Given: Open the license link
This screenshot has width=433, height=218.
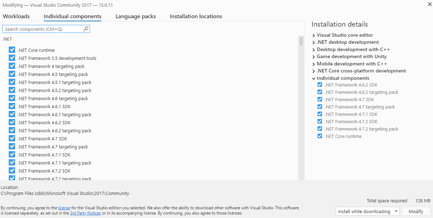Looking at the screenshot, I should coord(64,208).
